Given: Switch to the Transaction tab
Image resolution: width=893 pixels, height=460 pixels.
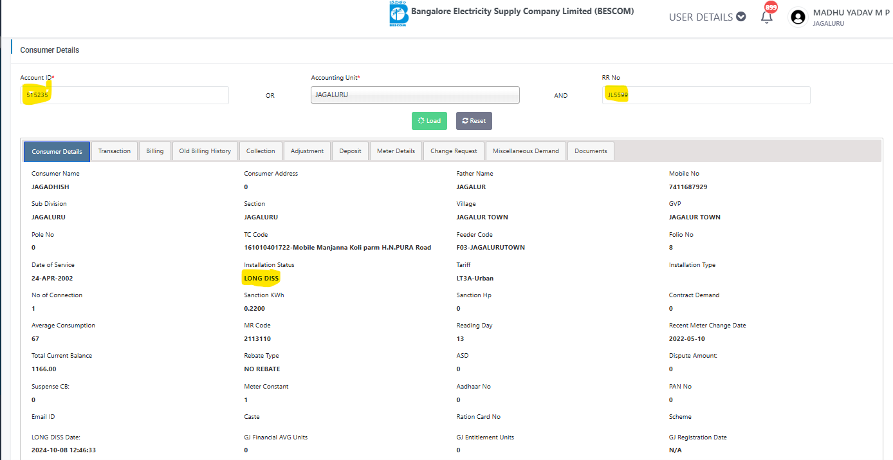Looking at the screenshot, I should 115,151.
